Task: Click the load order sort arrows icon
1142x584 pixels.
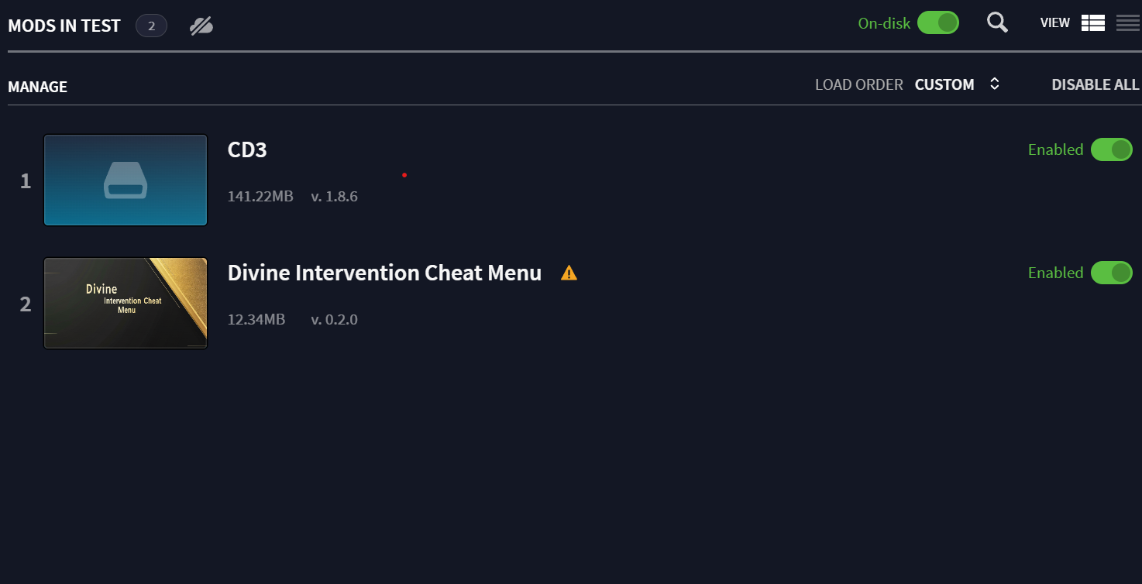Action: point(995,84)
